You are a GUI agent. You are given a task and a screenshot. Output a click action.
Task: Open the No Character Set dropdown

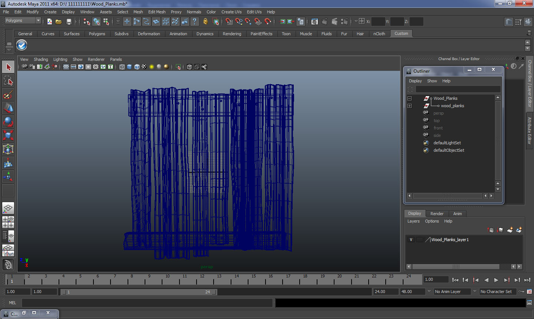(498, 292)
